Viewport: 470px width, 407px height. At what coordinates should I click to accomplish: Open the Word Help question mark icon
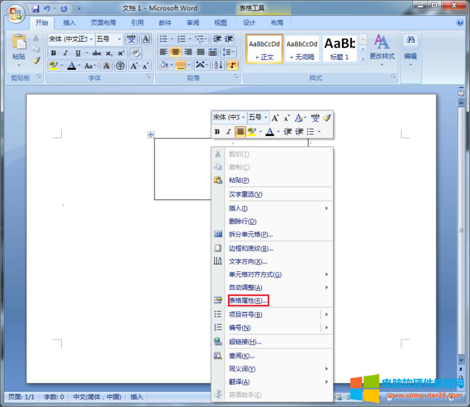coord(460,23)
